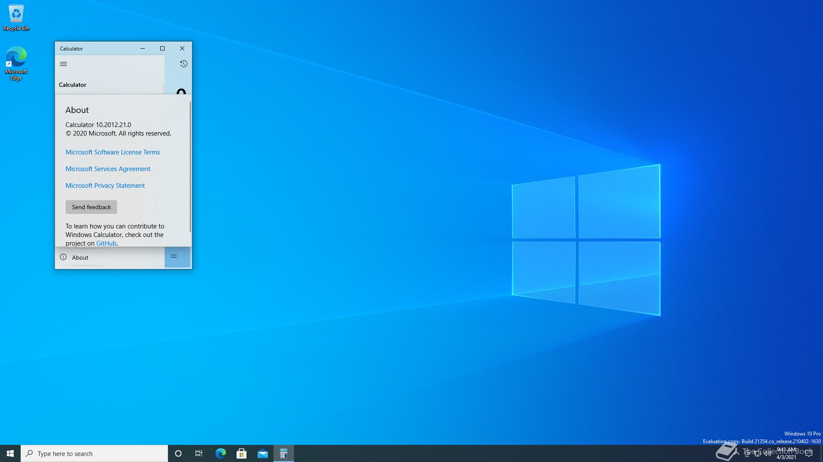Click the Calculator heading in navigation pane
This screenshot has height=462, width=823.
(72, 85)
